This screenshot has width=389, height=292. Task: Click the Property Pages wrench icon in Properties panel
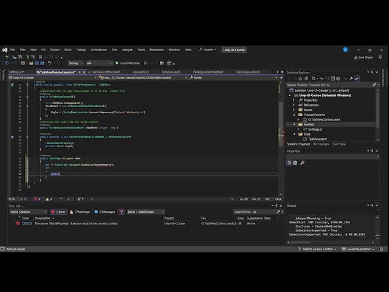(302, 162)
